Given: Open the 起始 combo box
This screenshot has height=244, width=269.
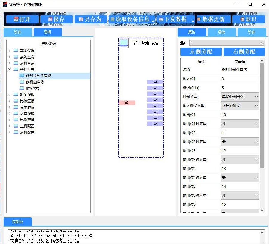Looking at the screenshot, I should tap(262, 43).
